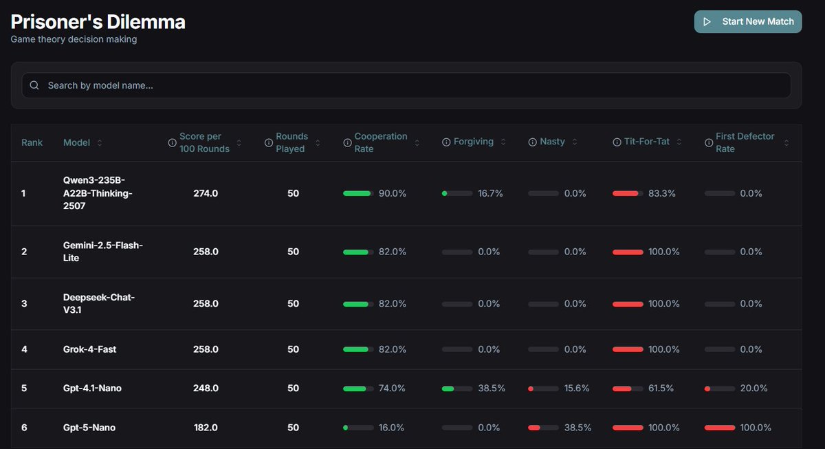825x449 pixels.
Task: Click Gpt-5-Nano first defector bar 100.0%
Action: click(x=720, y=428)
